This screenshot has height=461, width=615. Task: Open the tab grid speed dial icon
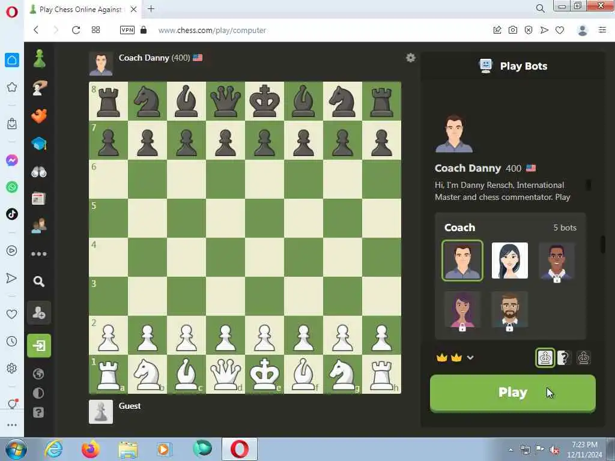[95, 30]
